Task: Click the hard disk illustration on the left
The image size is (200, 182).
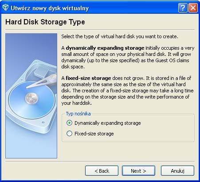Action: pyautogui.click(x=31, y=96)
